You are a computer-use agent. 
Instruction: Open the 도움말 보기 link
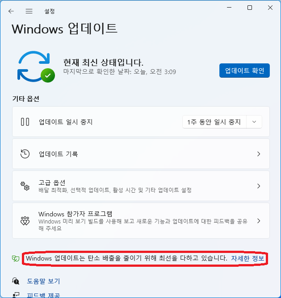click(x=43, y=281)
